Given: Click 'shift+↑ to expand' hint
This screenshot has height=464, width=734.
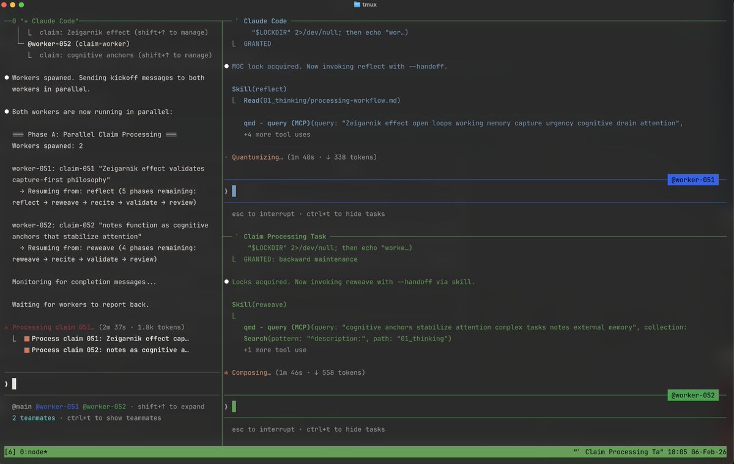Looking at the screenshot, I should click(171, 407).
